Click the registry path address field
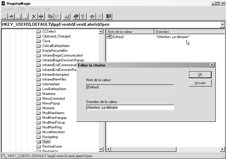 pos(111,25)
